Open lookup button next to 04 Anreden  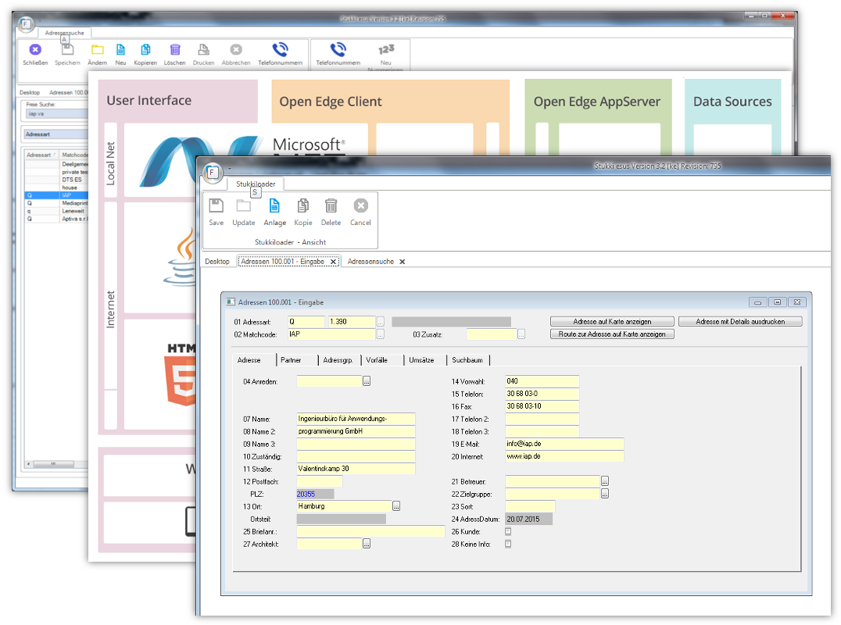click(x=367, y=381)
